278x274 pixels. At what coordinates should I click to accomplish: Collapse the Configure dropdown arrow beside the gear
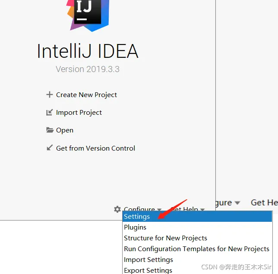159,209
